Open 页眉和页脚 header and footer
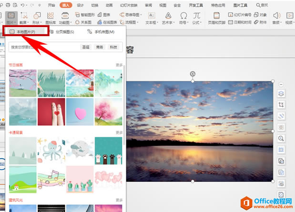The height and width of the screenshot is (212, 295). click(216, 18)
